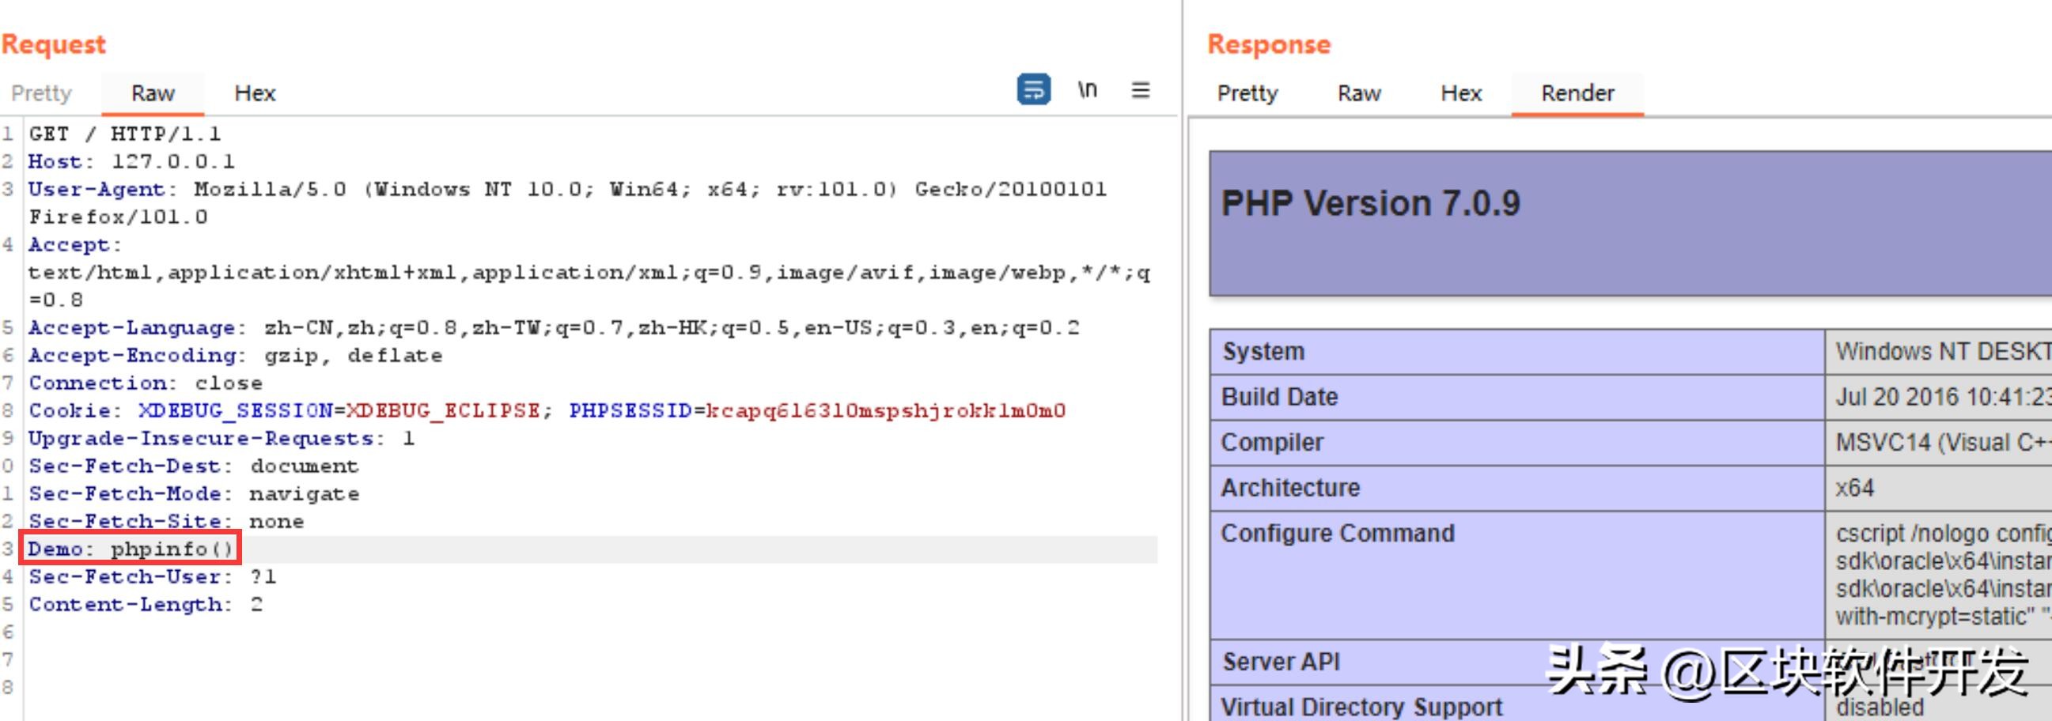Switch Request view to Pretty tab

(41, 94)
